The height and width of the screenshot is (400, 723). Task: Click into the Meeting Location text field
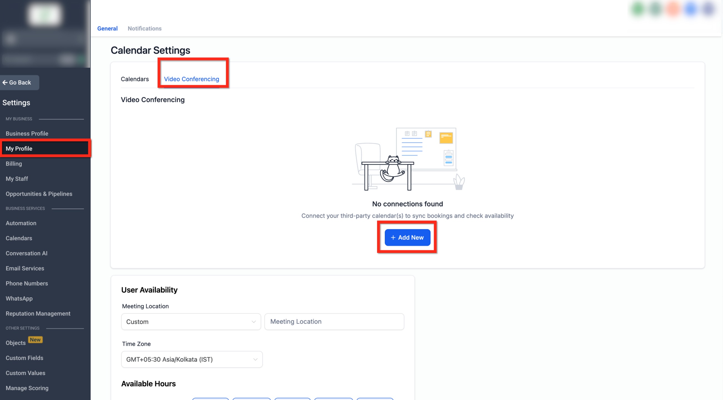[334, 321]
